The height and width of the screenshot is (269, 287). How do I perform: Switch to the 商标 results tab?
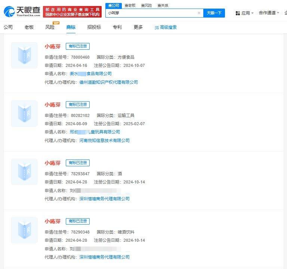click(71, 27)
